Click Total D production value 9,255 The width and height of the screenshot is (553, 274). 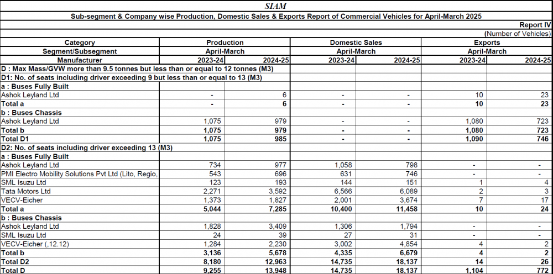point(212,271)
